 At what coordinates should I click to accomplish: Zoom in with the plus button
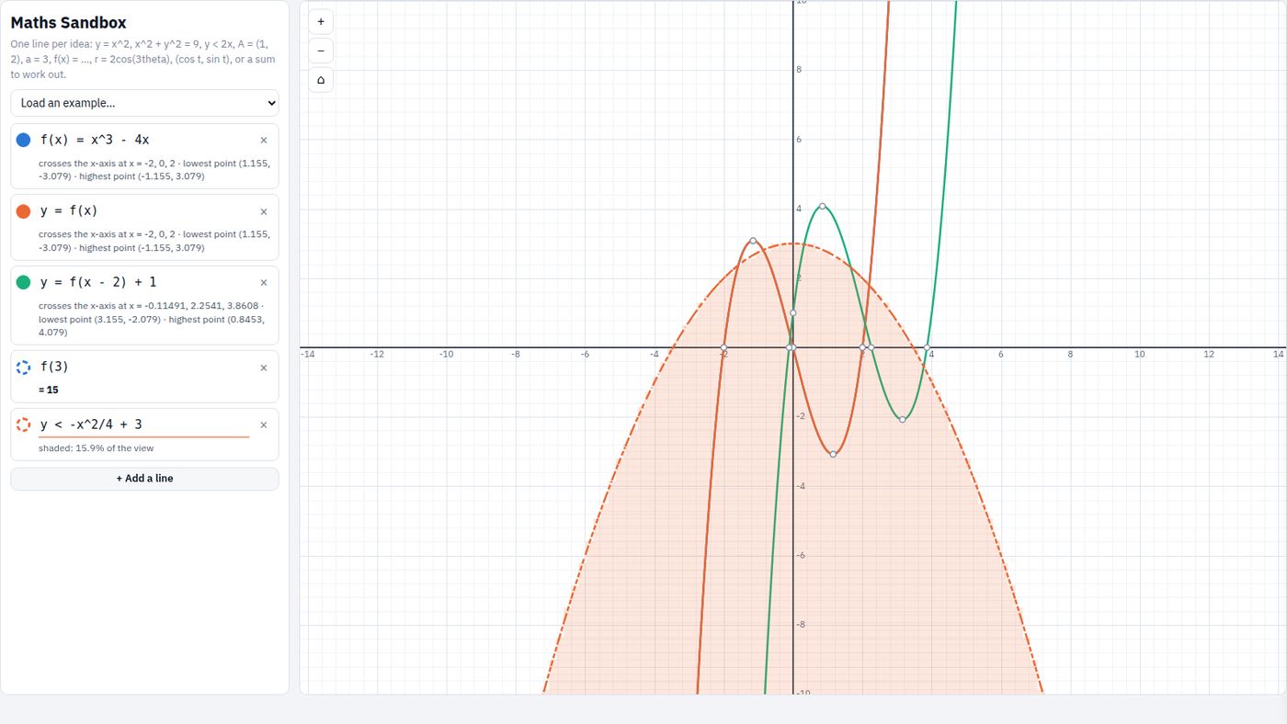(x=320, y=21)
